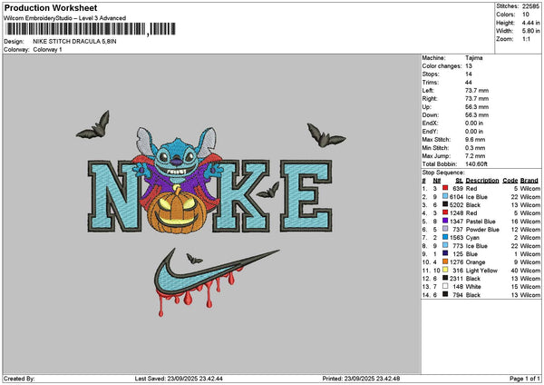This screenshot has height=385, width=544.
Task: Click the Created By label
Action: 19,379
